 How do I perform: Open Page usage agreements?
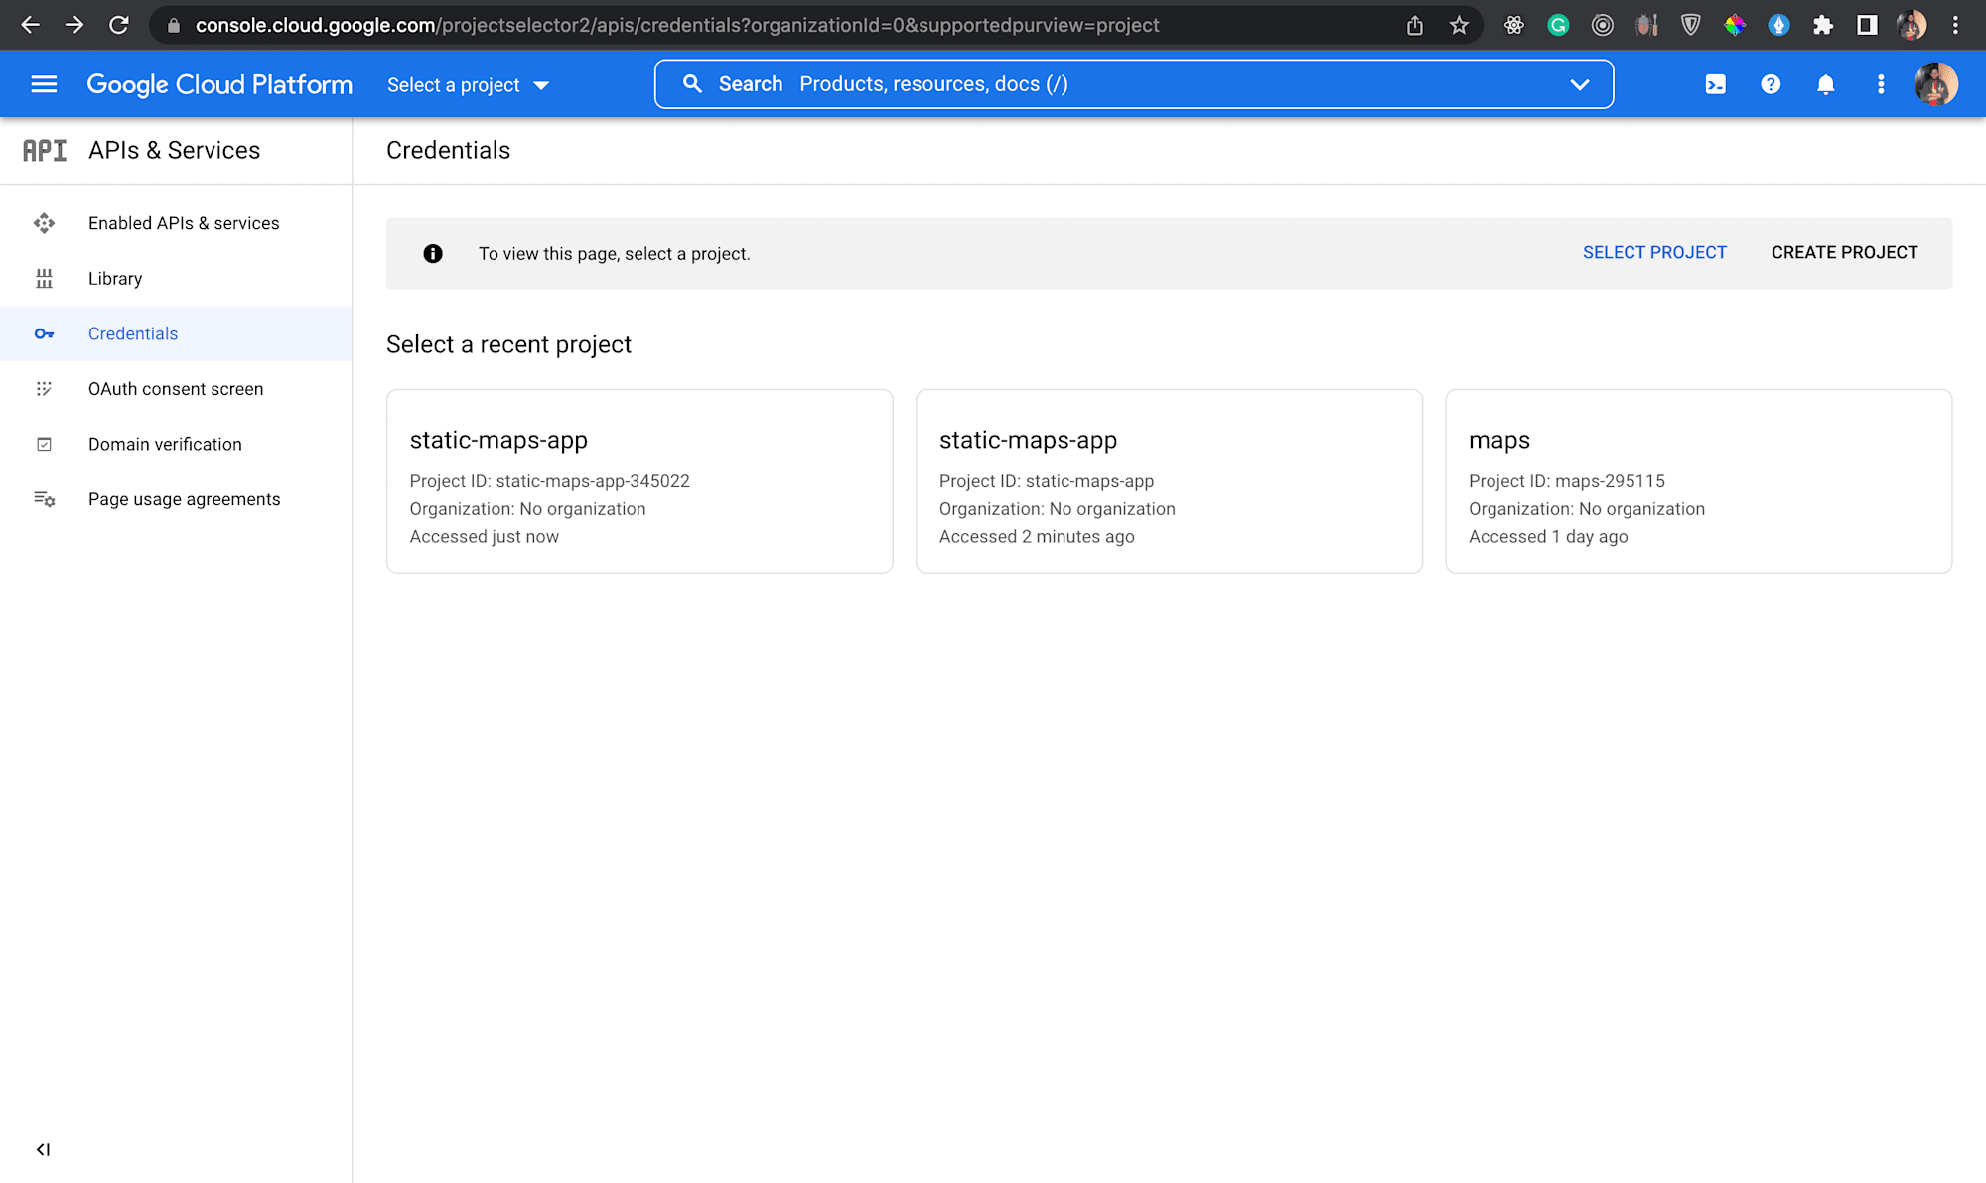coord(176,499)
